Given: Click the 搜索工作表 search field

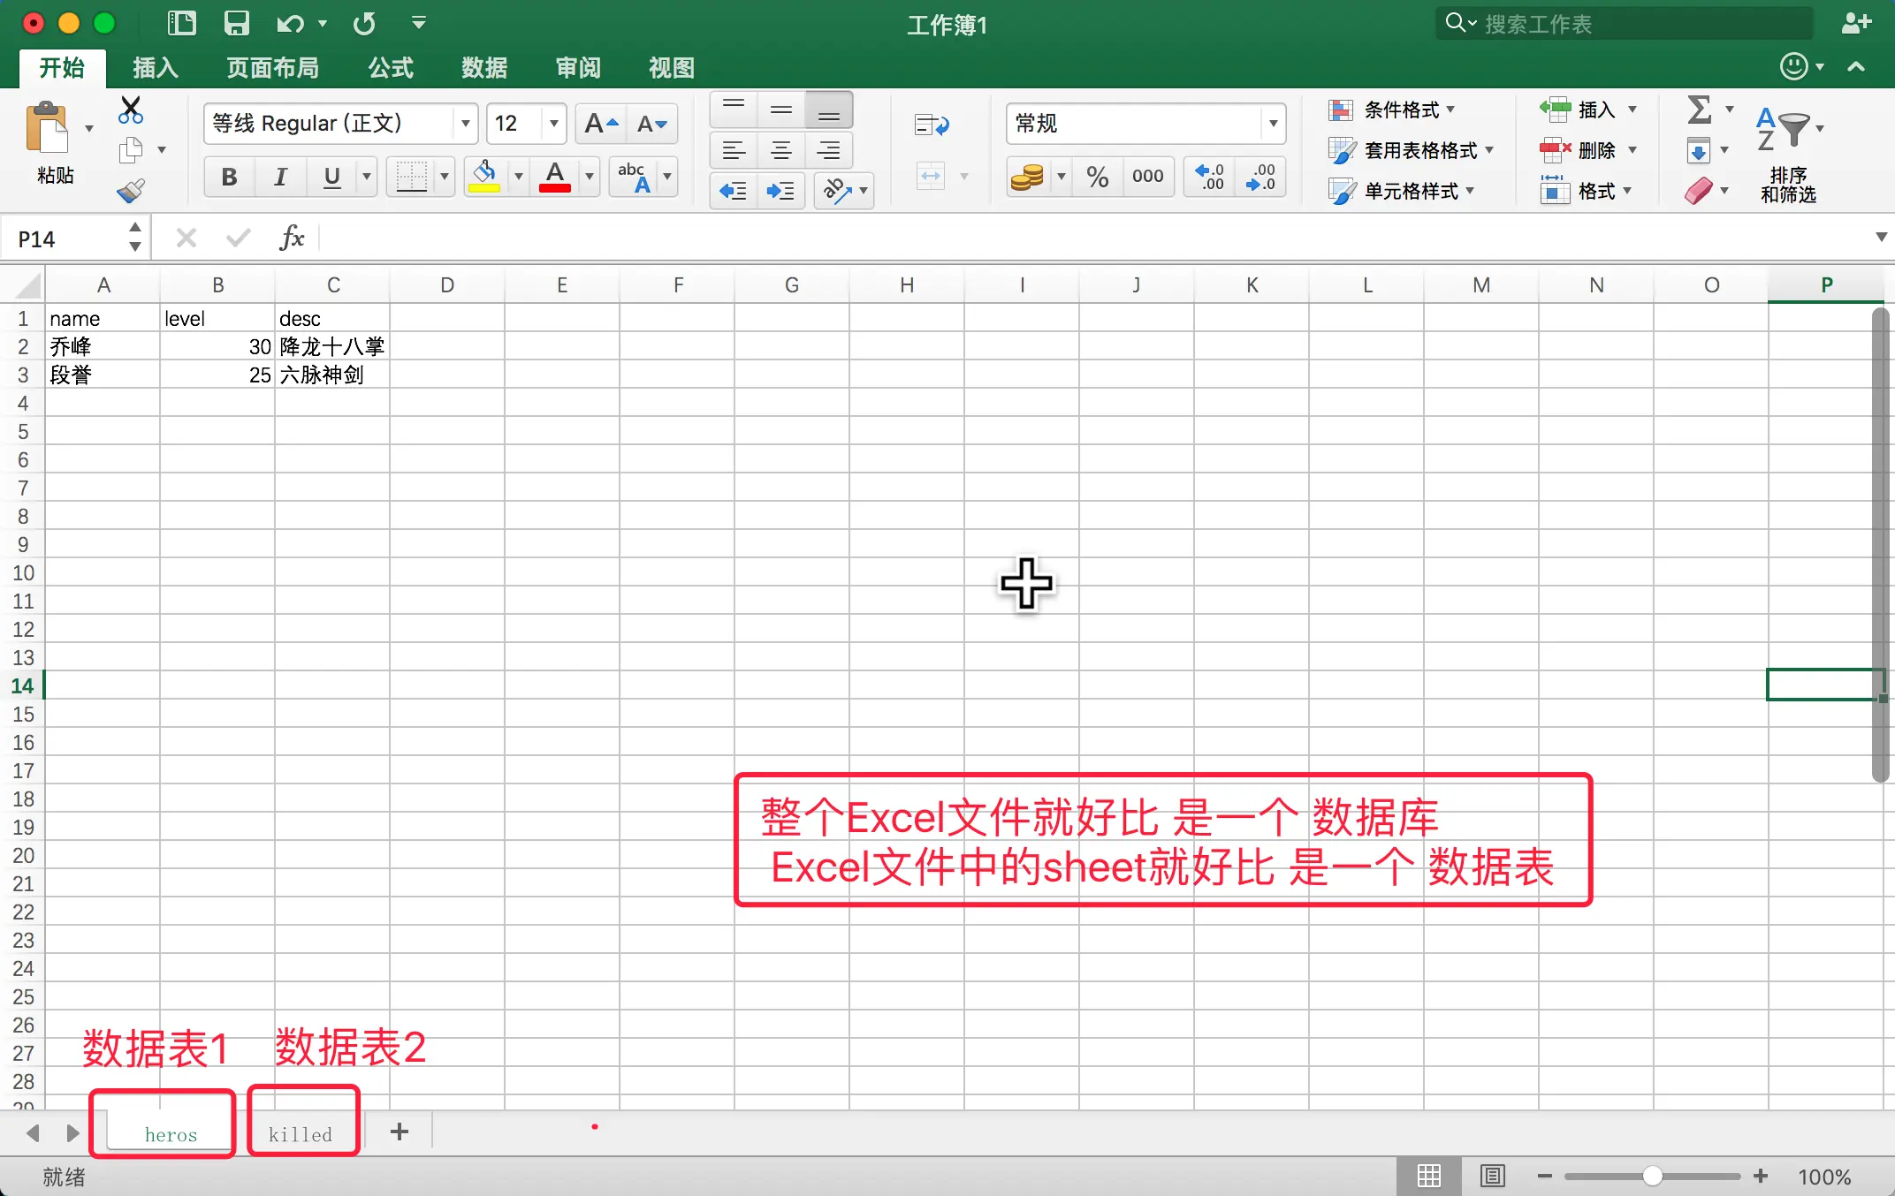Looking at the screenshot, I should (1625, 24).
